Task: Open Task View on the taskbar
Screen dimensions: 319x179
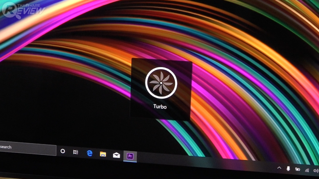Action: [x=75, y=152]
